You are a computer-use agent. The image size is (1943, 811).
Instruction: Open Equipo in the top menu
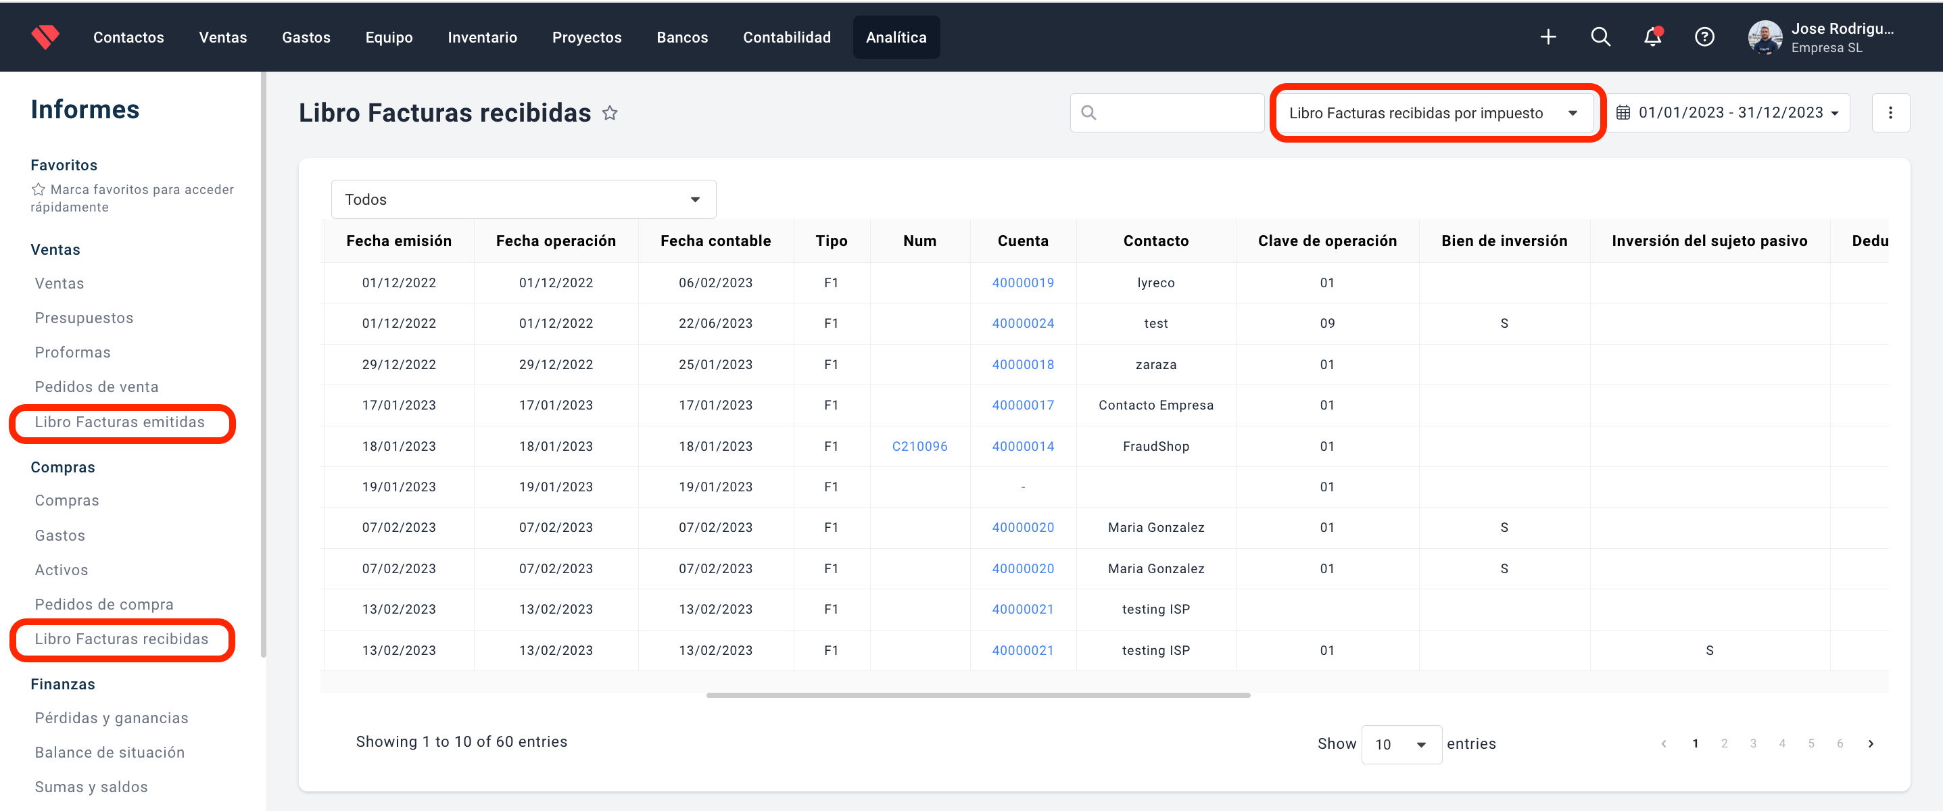389,37
